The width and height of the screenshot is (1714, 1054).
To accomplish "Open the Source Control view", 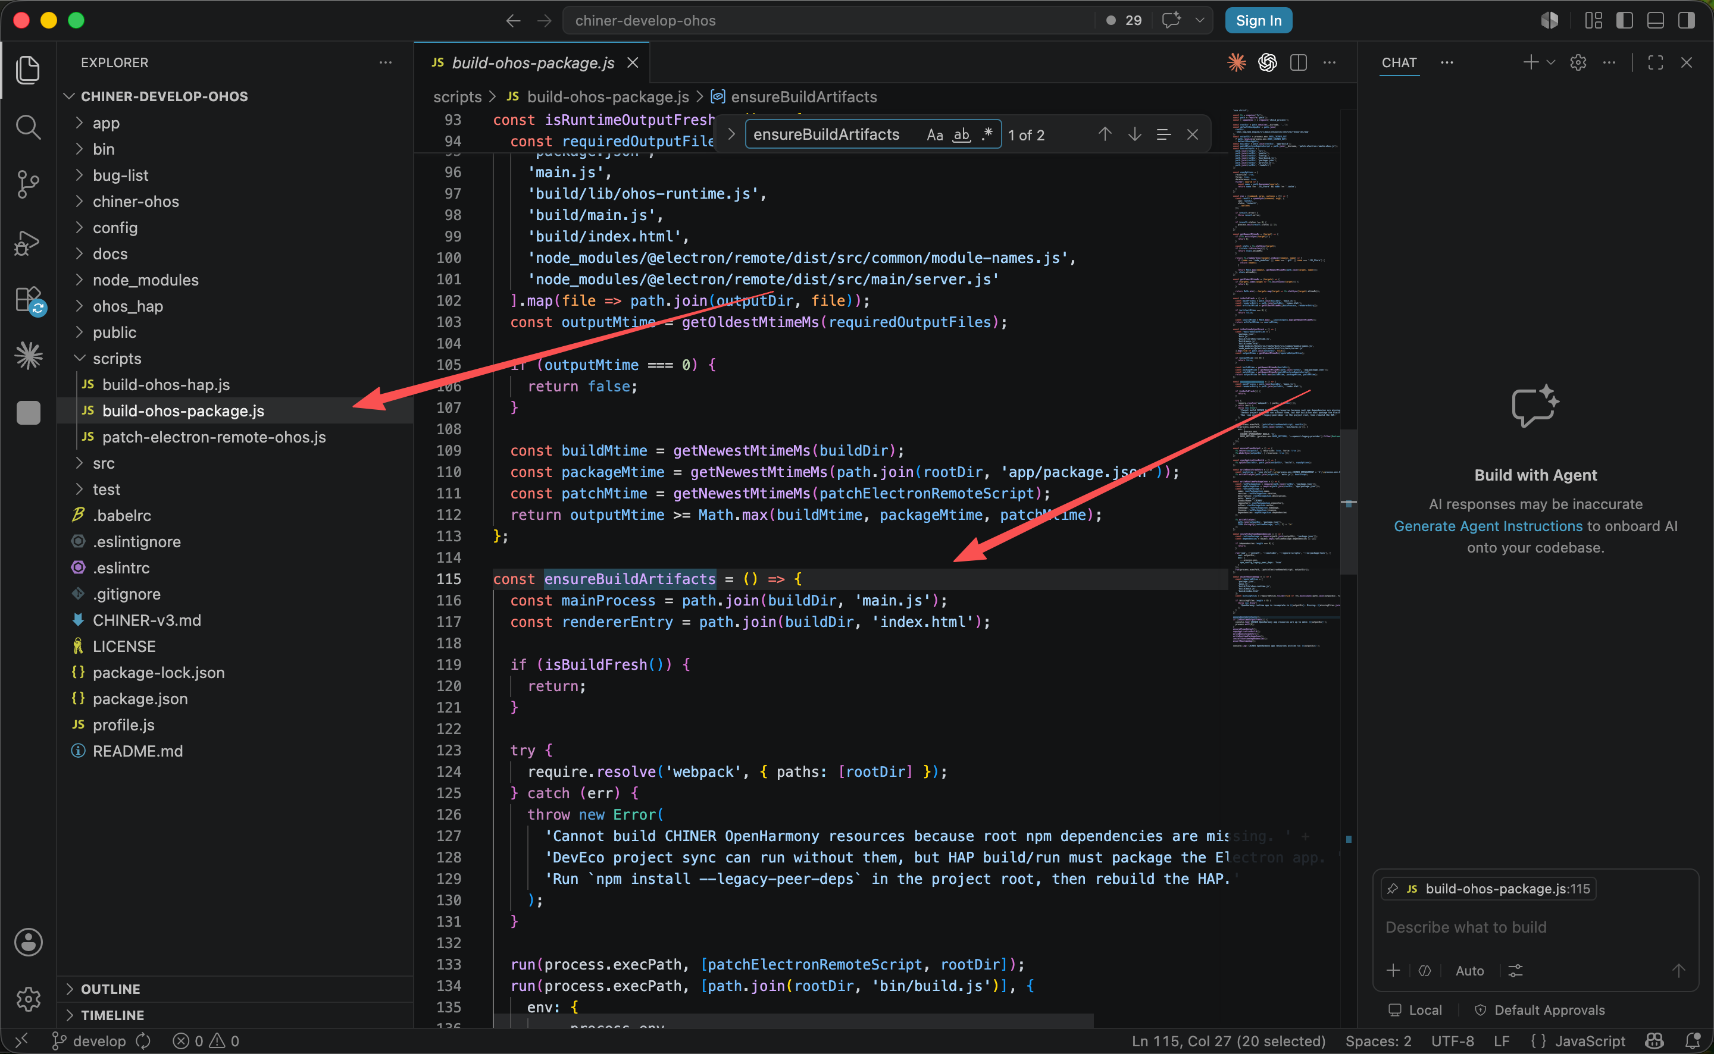I will [28, 185].
